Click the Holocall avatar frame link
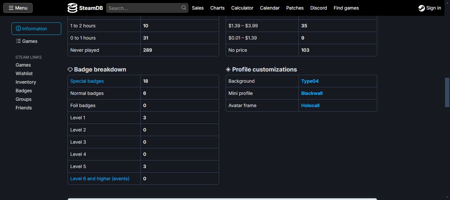Image resolution: width=450 pixels, height=200 pixels. pos(310,105)
